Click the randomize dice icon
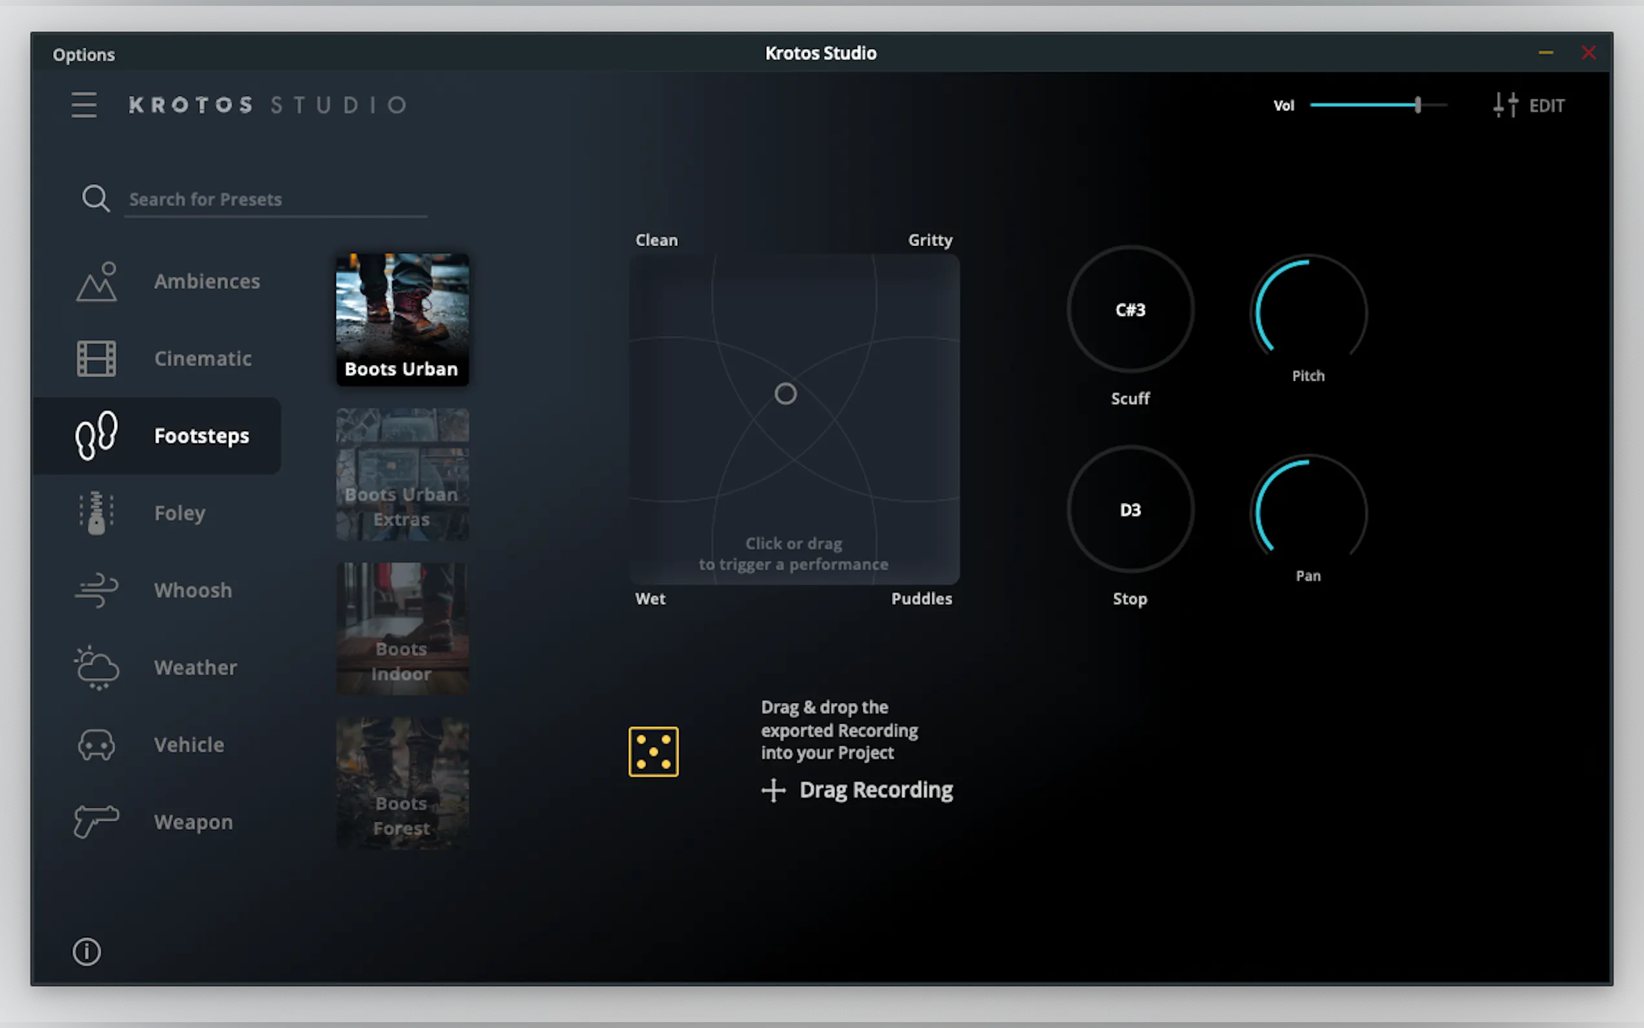1644x1028 pixels. tap(653, 752)
